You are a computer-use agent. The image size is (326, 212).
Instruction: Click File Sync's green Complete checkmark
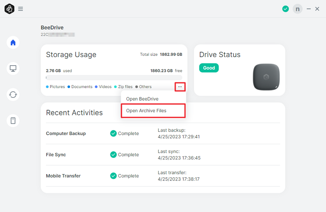(113, 155)
